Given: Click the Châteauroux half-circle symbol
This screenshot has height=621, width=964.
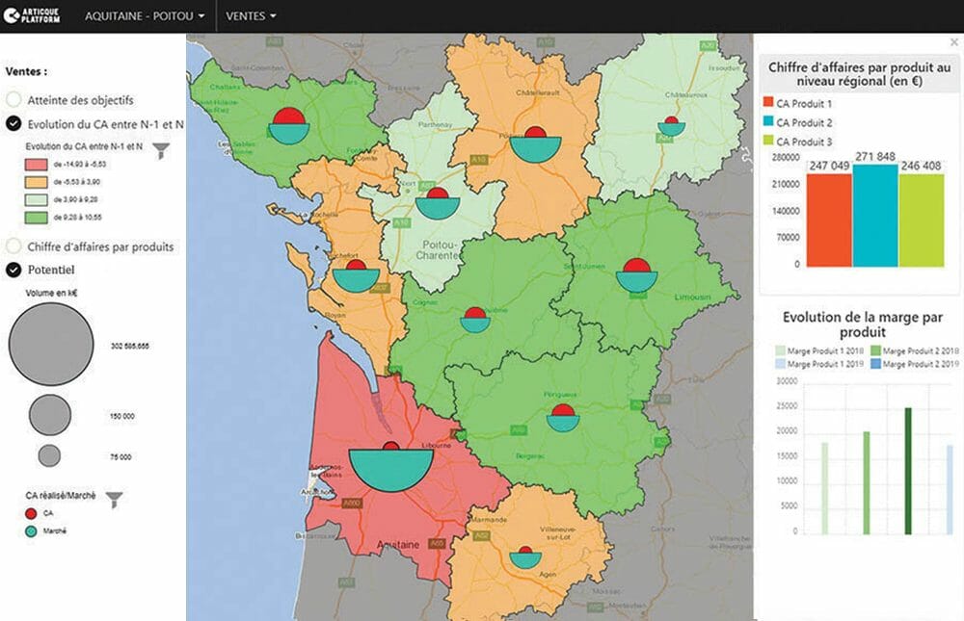Looking at the screenshot, I should tap(671, 125).
